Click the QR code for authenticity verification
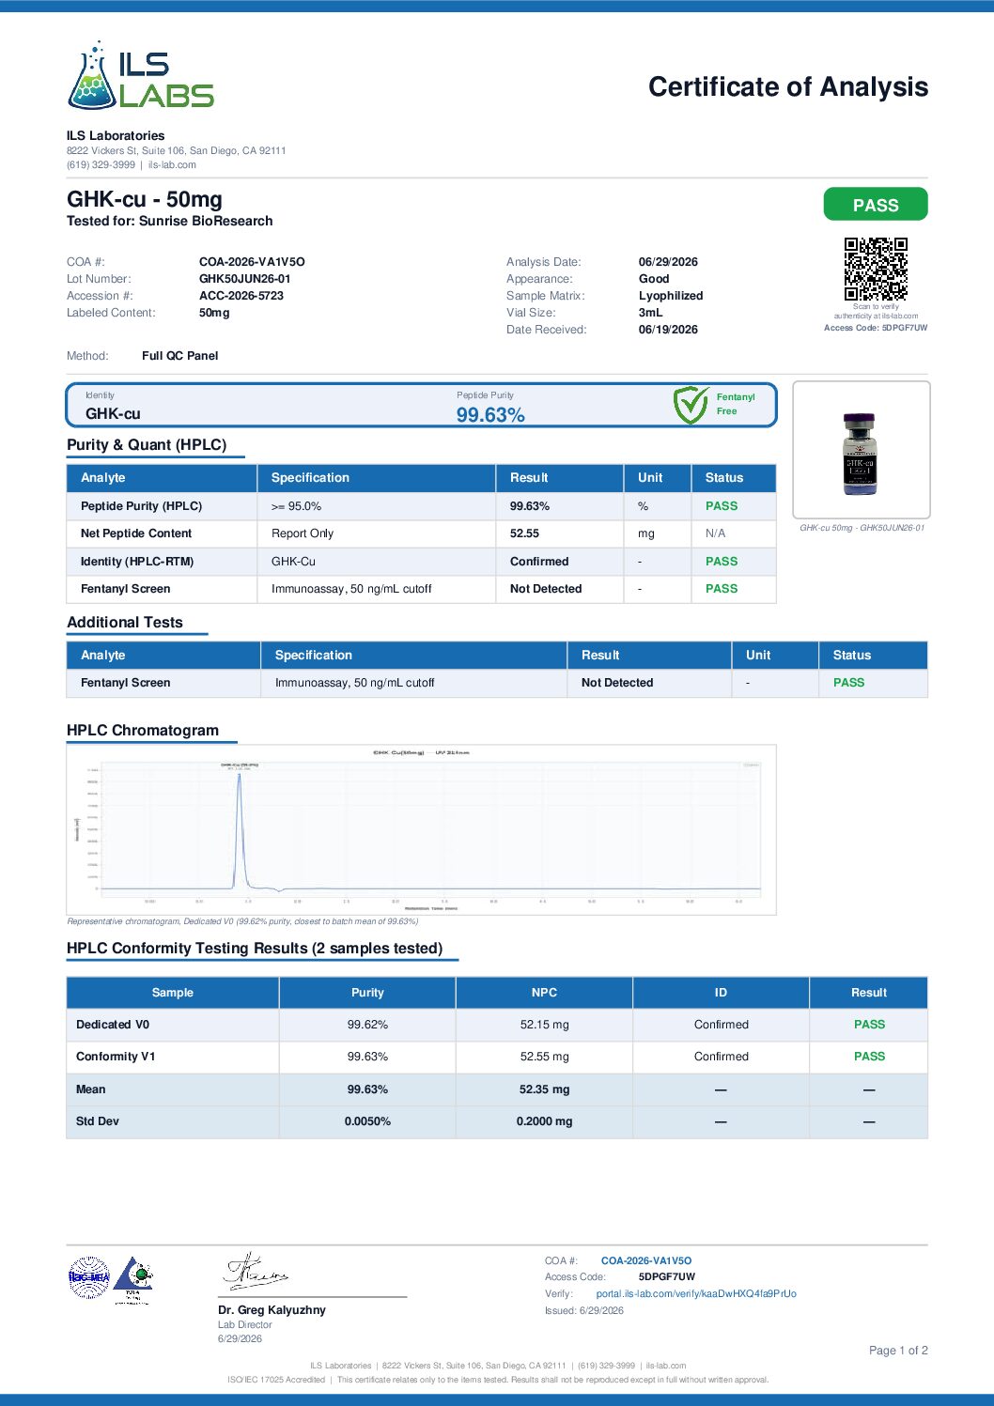 click(x=876, y=269)
